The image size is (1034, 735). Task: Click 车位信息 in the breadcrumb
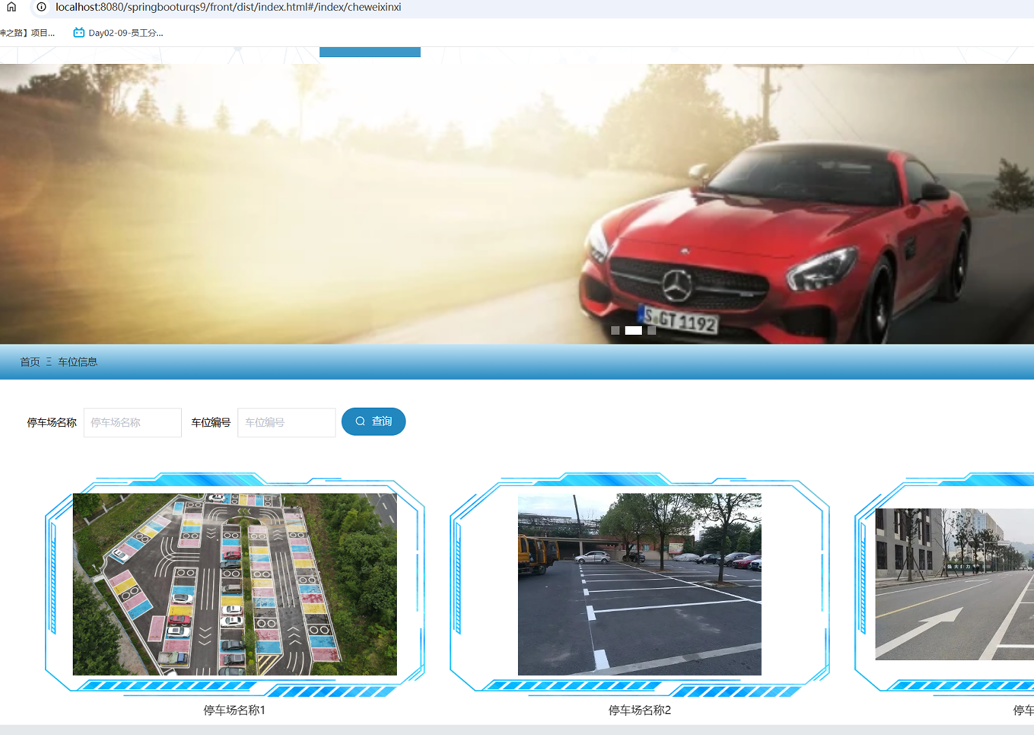point(78,362)
